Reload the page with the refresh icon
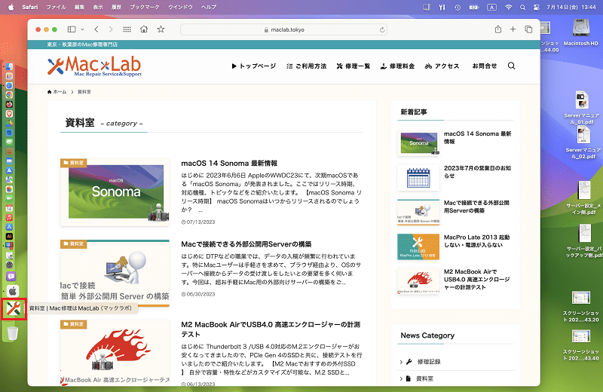 382,29
